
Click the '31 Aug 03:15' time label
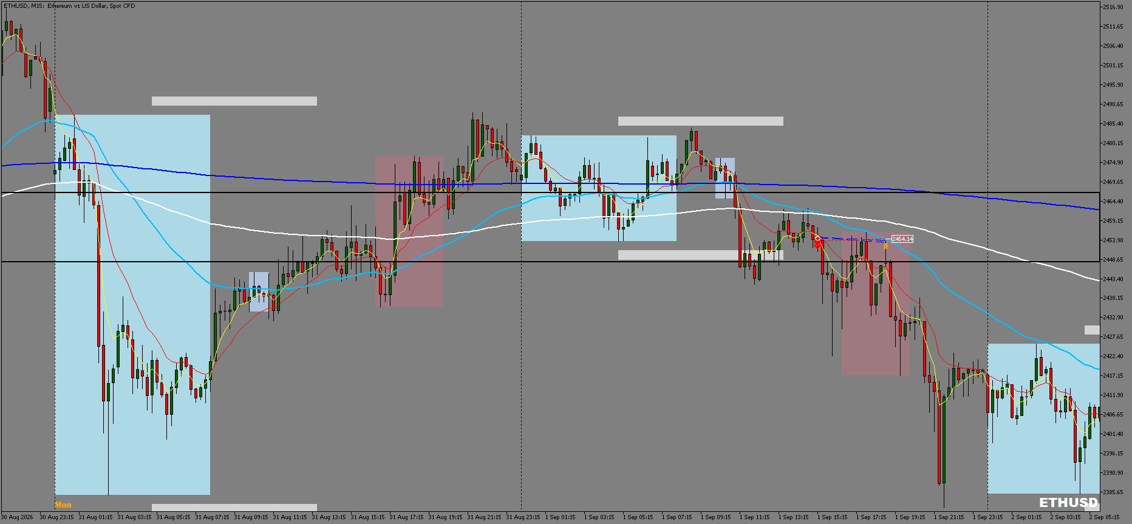click(134, 517)
